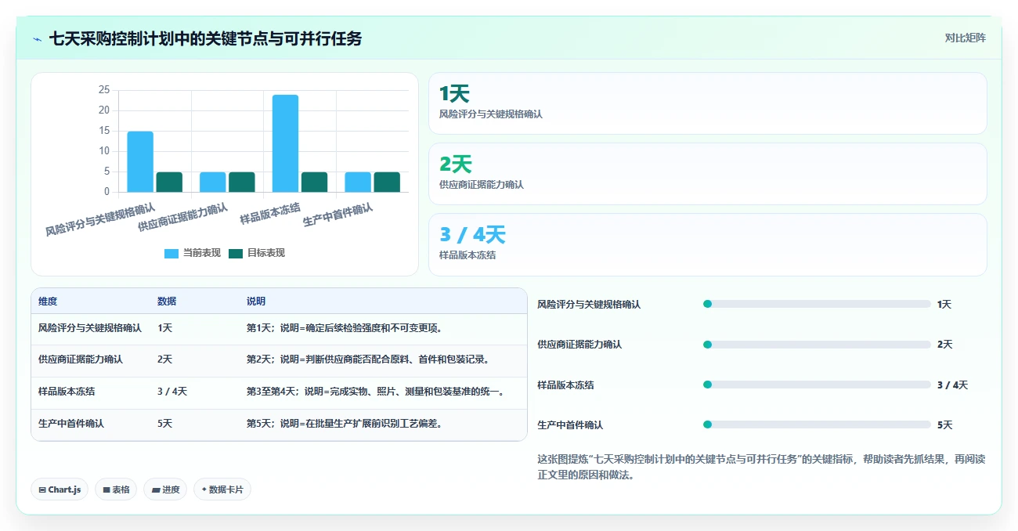Click the summary paragraph starting 这张图提炼
1018x531 pixels.
pyautogui.click(x=761, y=467)
